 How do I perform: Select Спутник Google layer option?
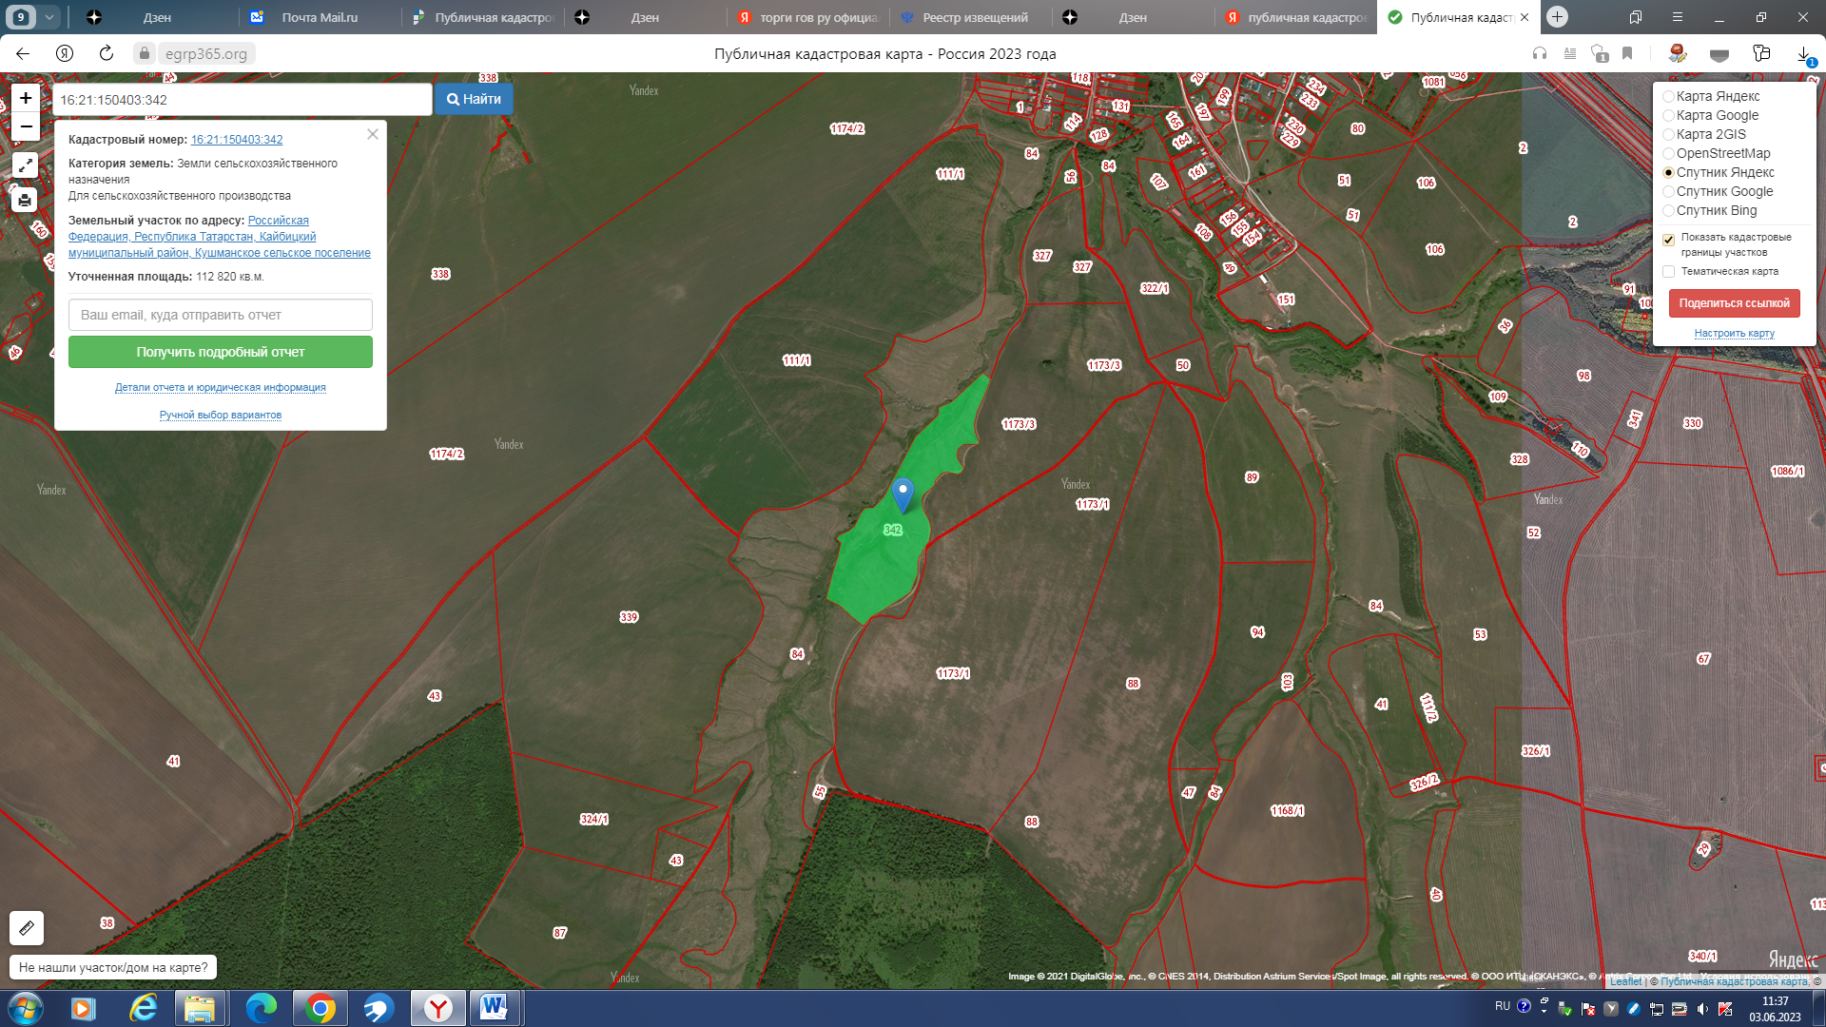[x=1668, y=191]
